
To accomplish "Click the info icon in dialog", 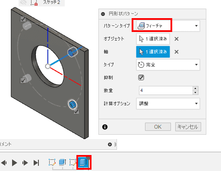I will [x=105, y=127].
